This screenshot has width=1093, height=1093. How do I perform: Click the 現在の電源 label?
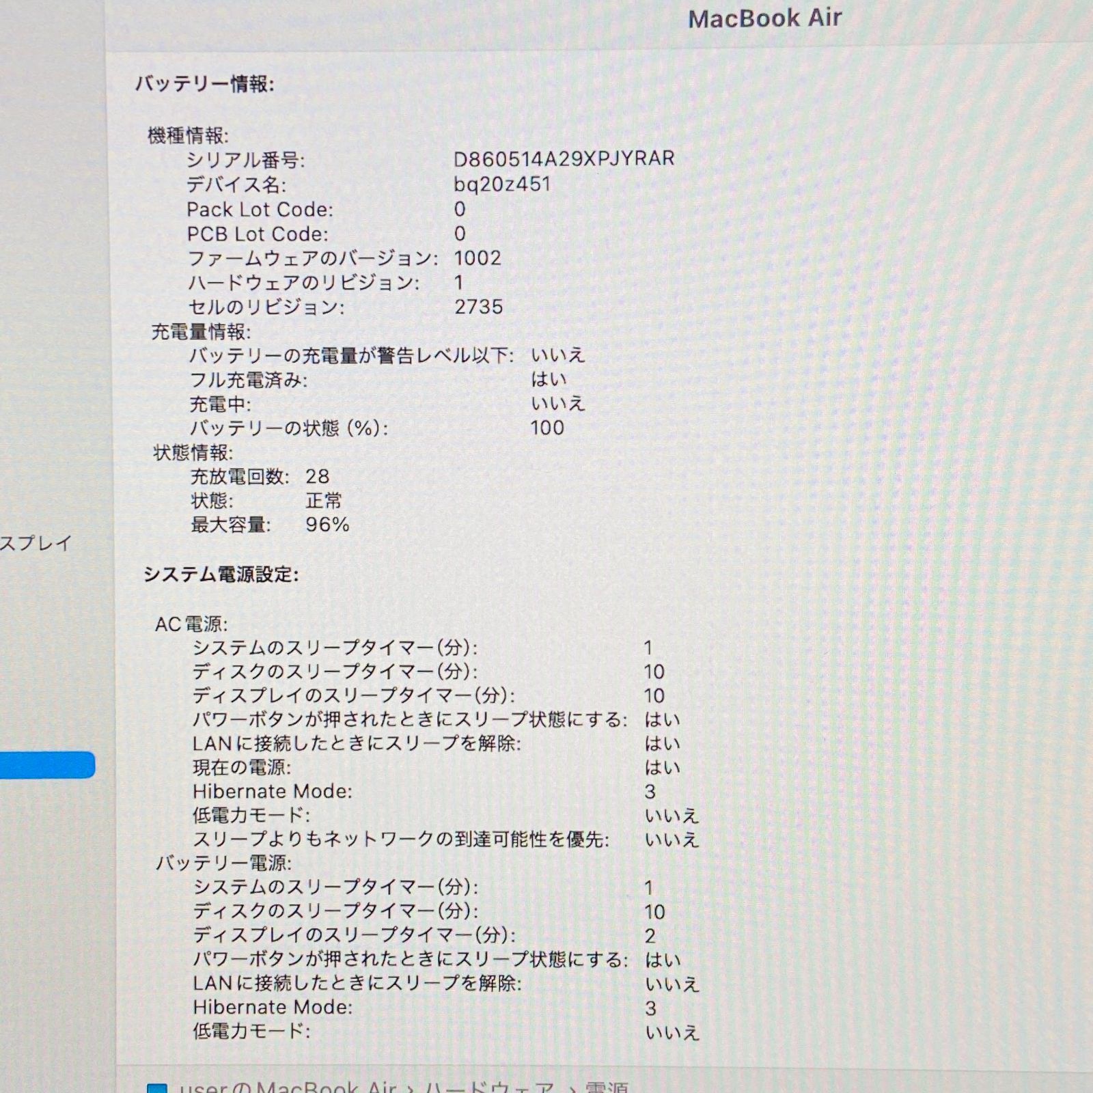point(242,768)
